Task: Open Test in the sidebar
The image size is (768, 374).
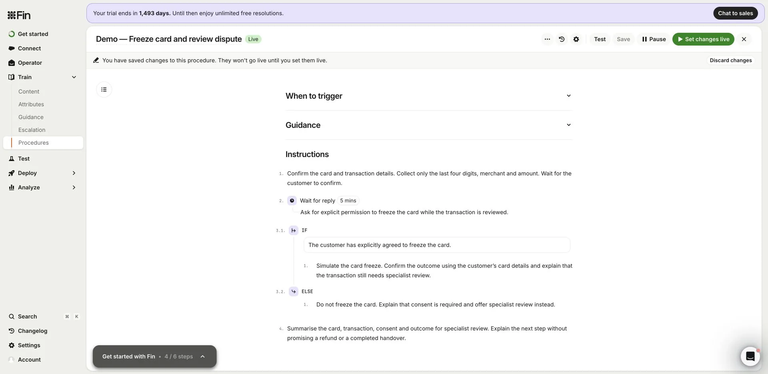Action: (43, 159)
